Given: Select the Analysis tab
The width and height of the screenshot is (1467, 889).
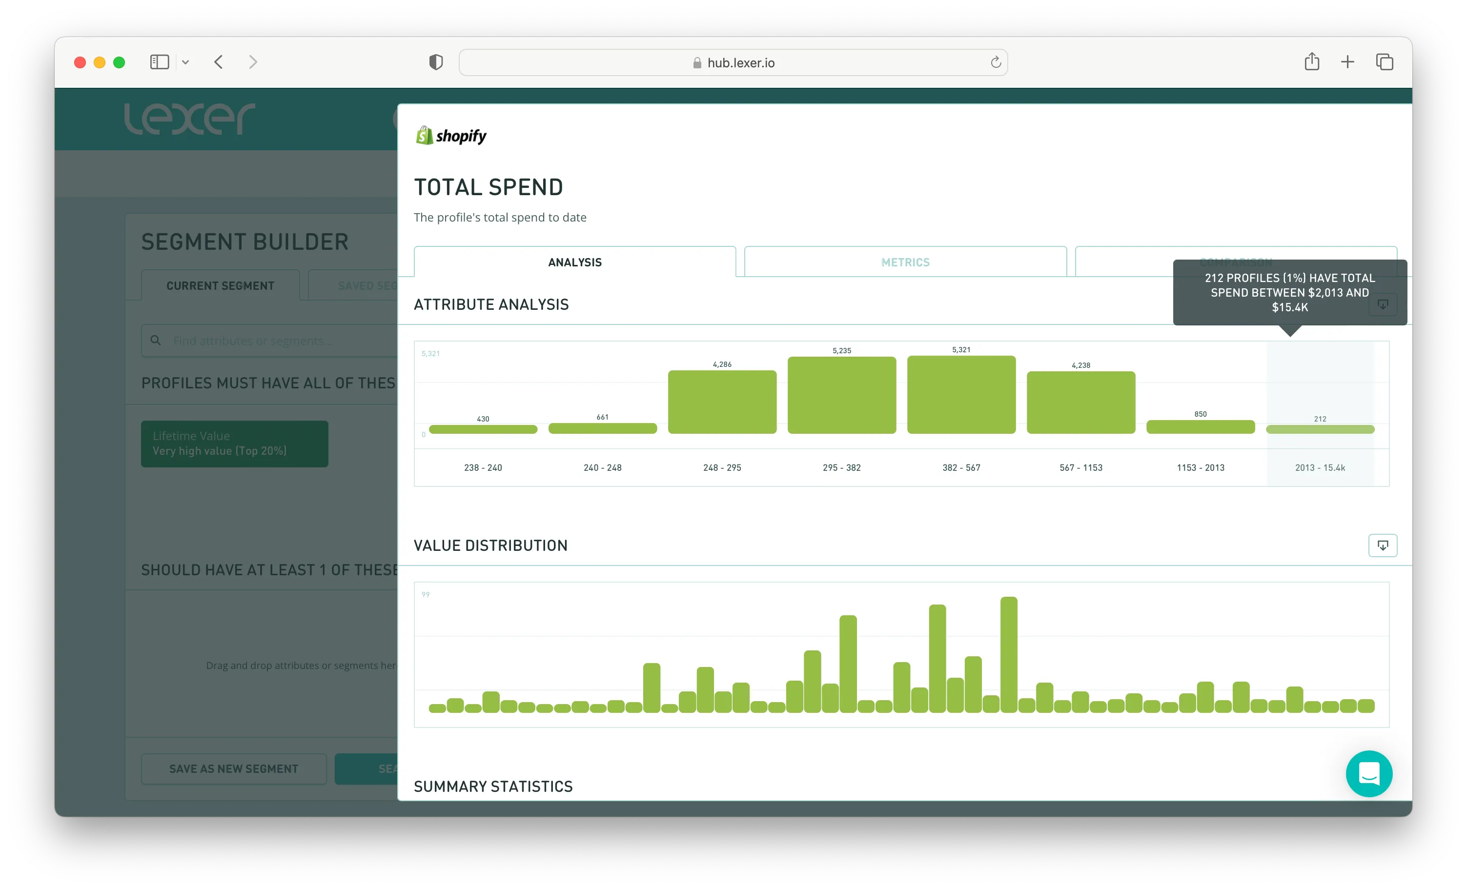Looking at the screenshot, I should coord(574,262).
